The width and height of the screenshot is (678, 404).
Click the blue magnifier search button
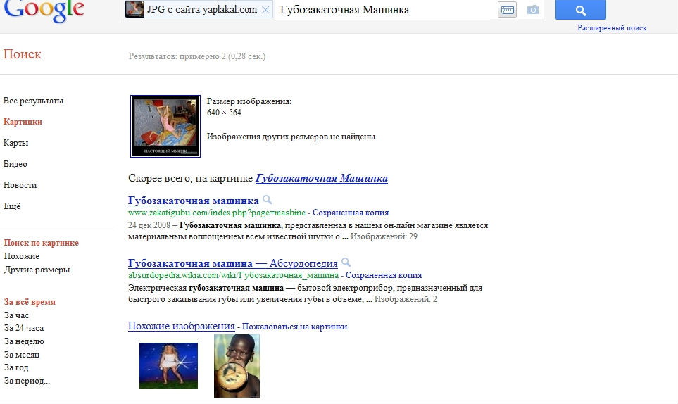(x=581, y=10)
